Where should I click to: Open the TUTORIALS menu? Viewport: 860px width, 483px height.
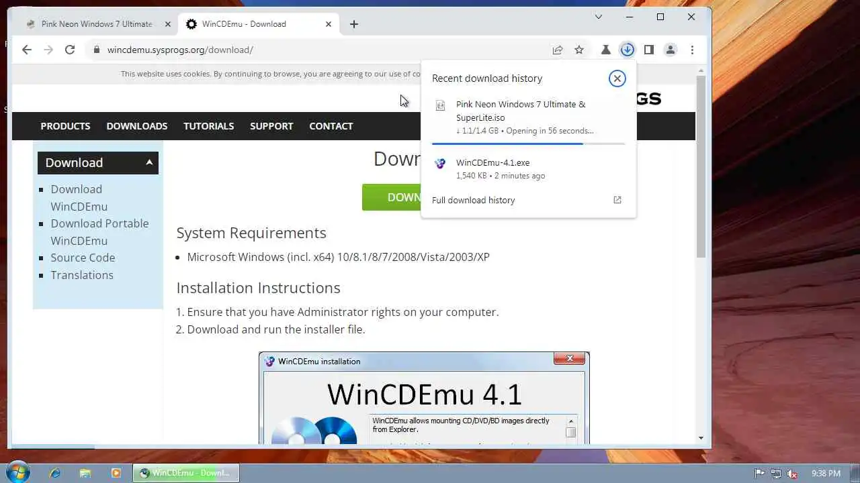click(209, 126)
